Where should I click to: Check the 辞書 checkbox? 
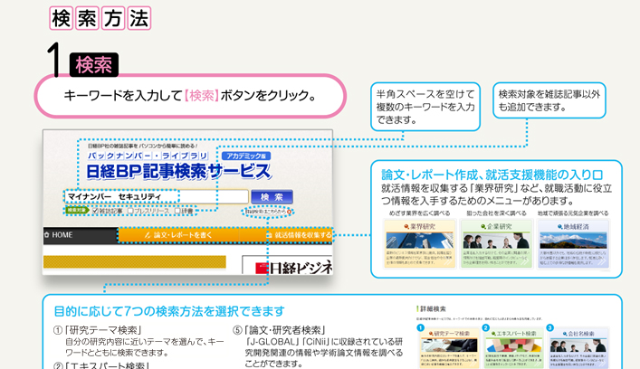click(177, 211)
